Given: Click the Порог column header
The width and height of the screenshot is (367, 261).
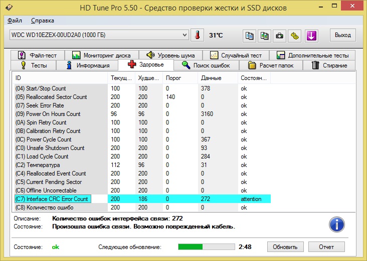Looking at the screenshot, I should click(x=180, y=78).
